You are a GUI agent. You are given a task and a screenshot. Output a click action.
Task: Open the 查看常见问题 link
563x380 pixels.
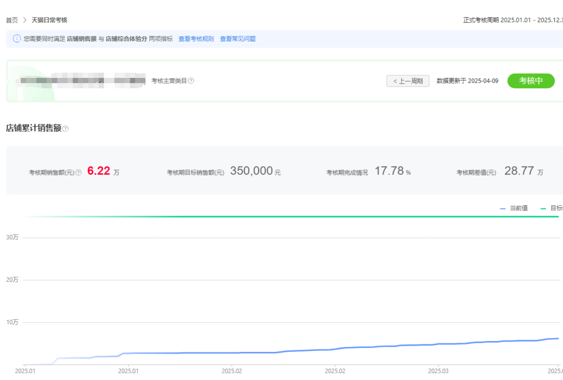[238, 39]
